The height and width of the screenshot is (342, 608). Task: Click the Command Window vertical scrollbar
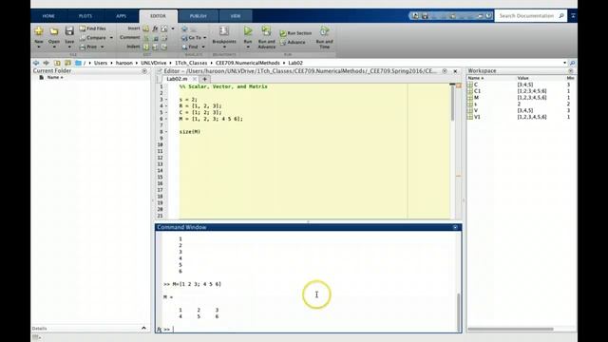[458, 313]
